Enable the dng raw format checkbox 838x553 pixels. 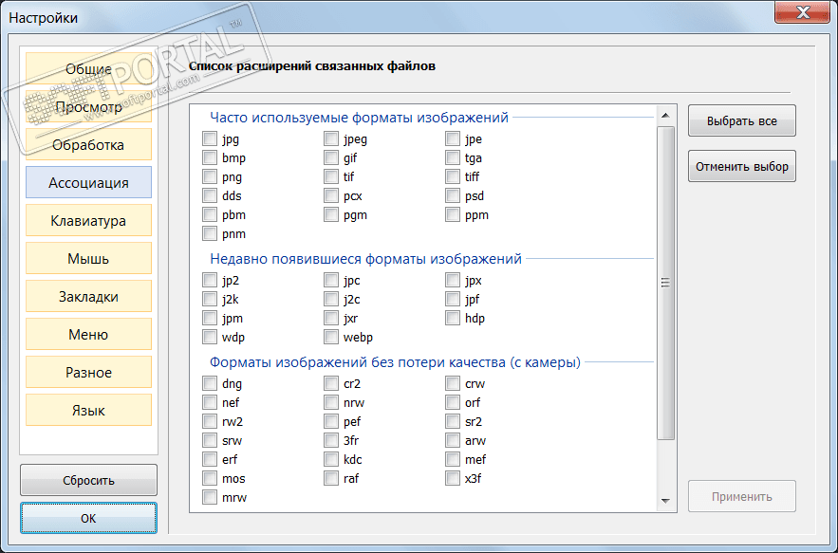point(210,383)
